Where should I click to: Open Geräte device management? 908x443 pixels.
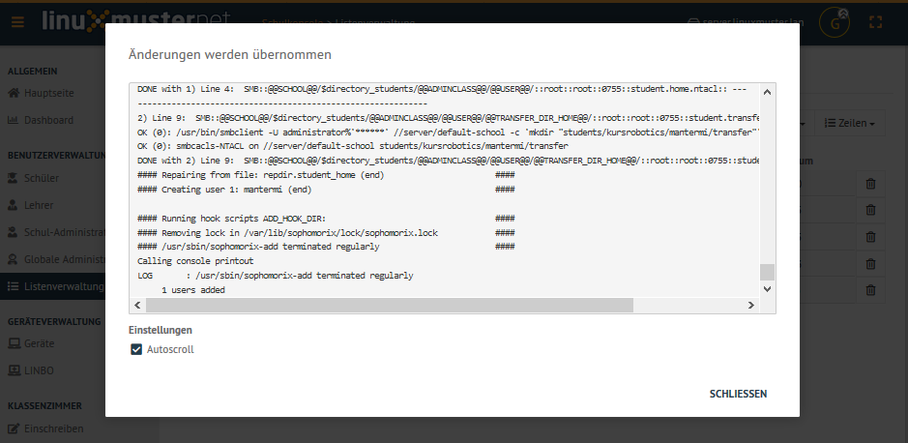tap(31, 343)
